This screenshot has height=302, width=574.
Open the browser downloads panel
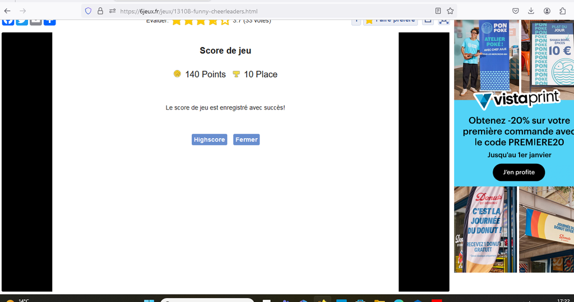pos(531,11)
